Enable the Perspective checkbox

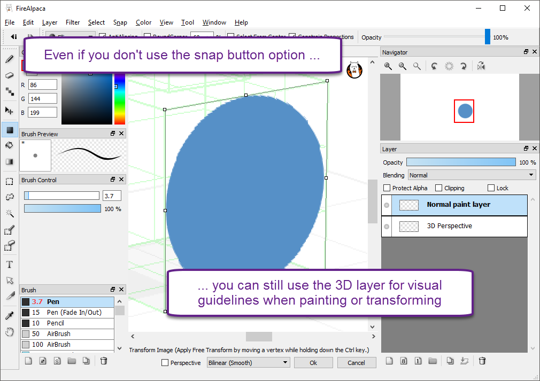(x=165, y=363)
